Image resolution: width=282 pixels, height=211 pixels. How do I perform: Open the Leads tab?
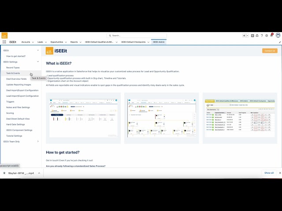click(x=40, y=42)
